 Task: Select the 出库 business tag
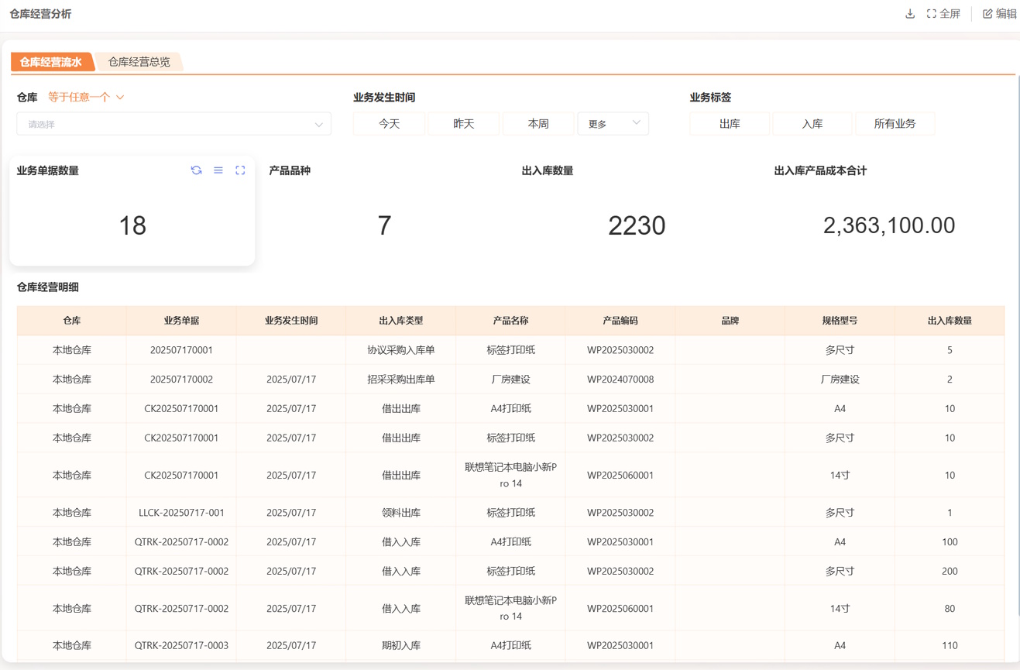(x=730, y=124)
